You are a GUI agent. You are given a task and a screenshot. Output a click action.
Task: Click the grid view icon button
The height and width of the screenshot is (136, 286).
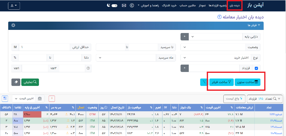click(x=5, y=98)
